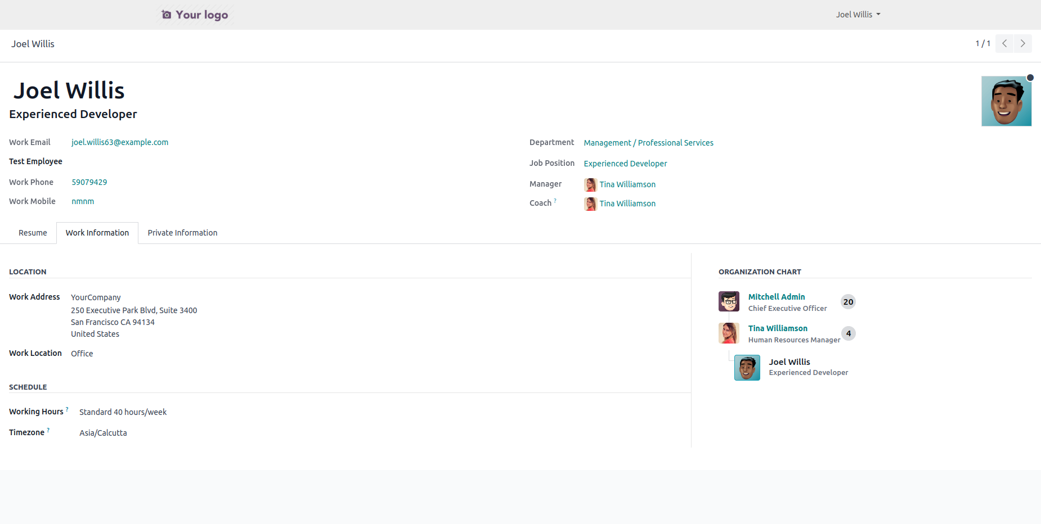Click Tina Williamson's avatar beside Coach
The width and height of the screenshot is (1041, 524).
point(590,204)
